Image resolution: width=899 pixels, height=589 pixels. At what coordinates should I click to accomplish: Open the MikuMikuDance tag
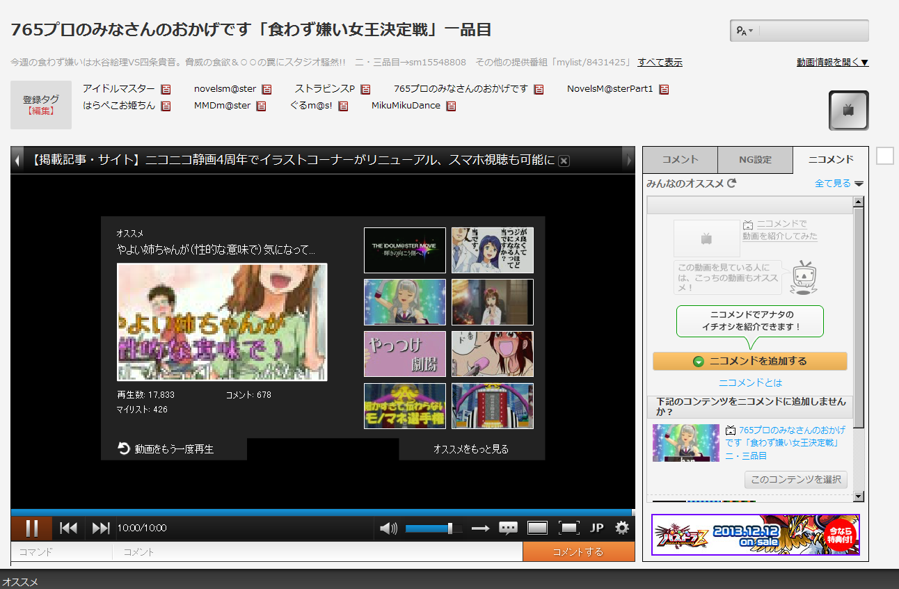406,105
